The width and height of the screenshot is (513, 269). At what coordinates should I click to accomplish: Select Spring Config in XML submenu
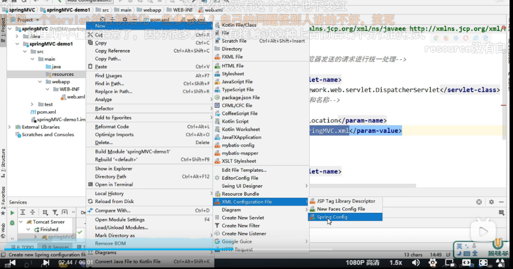(345, 217)
